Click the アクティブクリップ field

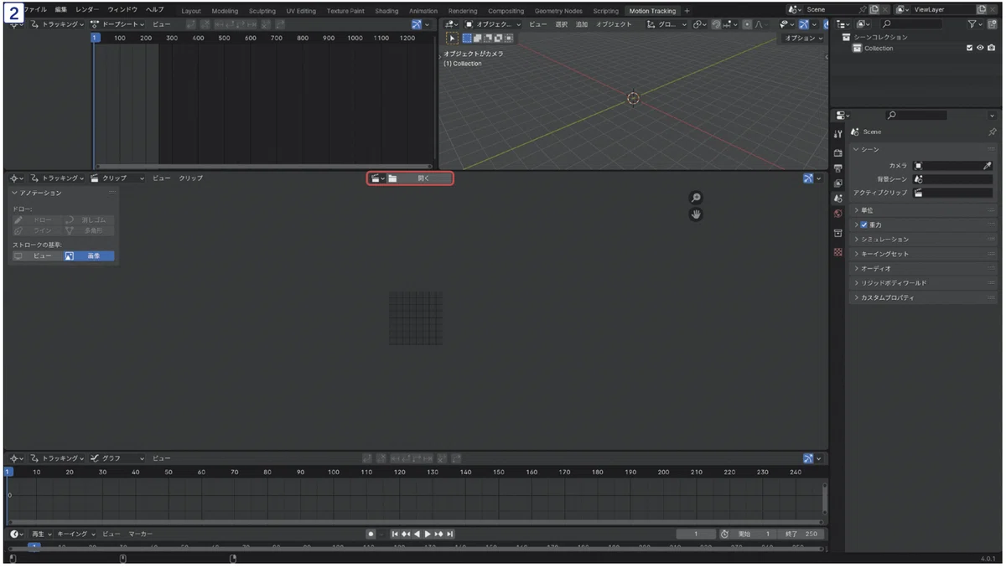click(x=953, y=193)
